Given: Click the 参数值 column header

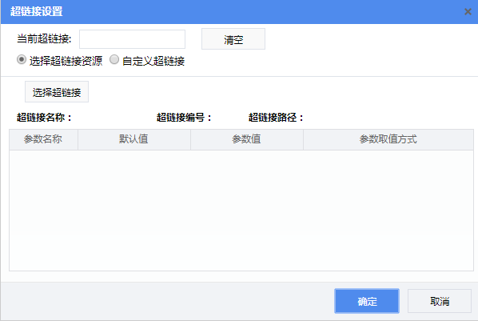Looking at the screenshot, I should click(247, 139).
